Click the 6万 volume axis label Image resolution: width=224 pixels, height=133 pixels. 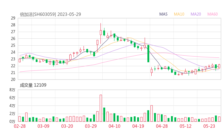(x=12, y=98)
